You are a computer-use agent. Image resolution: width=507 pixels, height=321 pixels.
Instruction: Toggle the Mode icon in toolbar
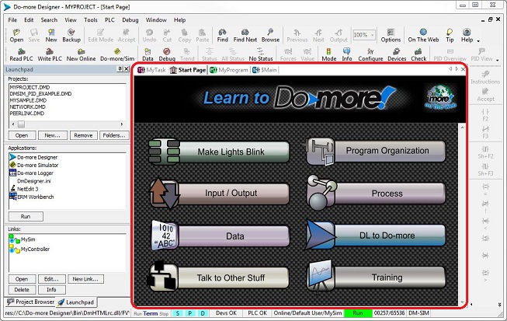click(329, 54)
